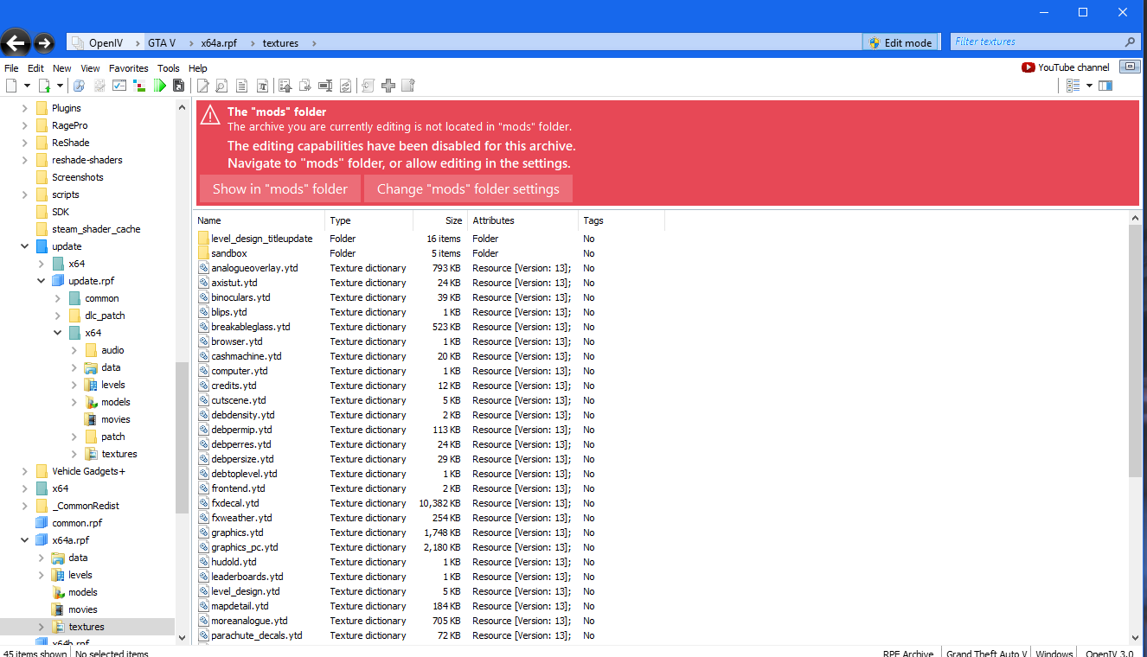Screen dimensions: 1147x657
Task: Select the Screenshots folder in the tree
Action: (78, 177)
